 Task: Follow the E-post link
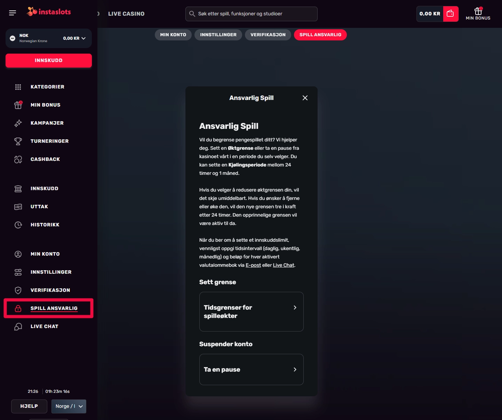(253, 265)
